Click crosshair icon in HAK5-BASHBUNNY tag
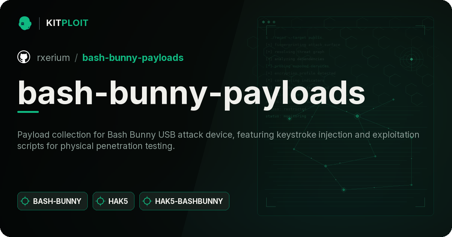452x237 pixels. pos(147,201)
